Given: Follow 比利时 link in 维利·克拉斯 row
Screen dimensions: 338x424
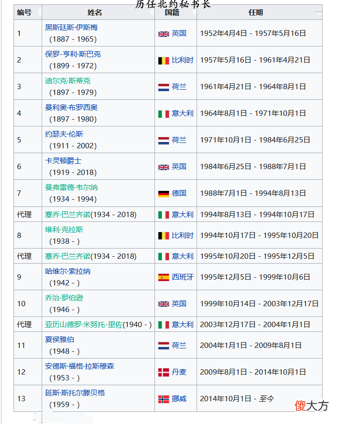Looking at the screenshot, I should (183, 236).
